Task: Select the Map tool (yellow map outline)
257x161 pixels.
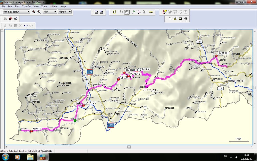Action: (x=115, y=12)
